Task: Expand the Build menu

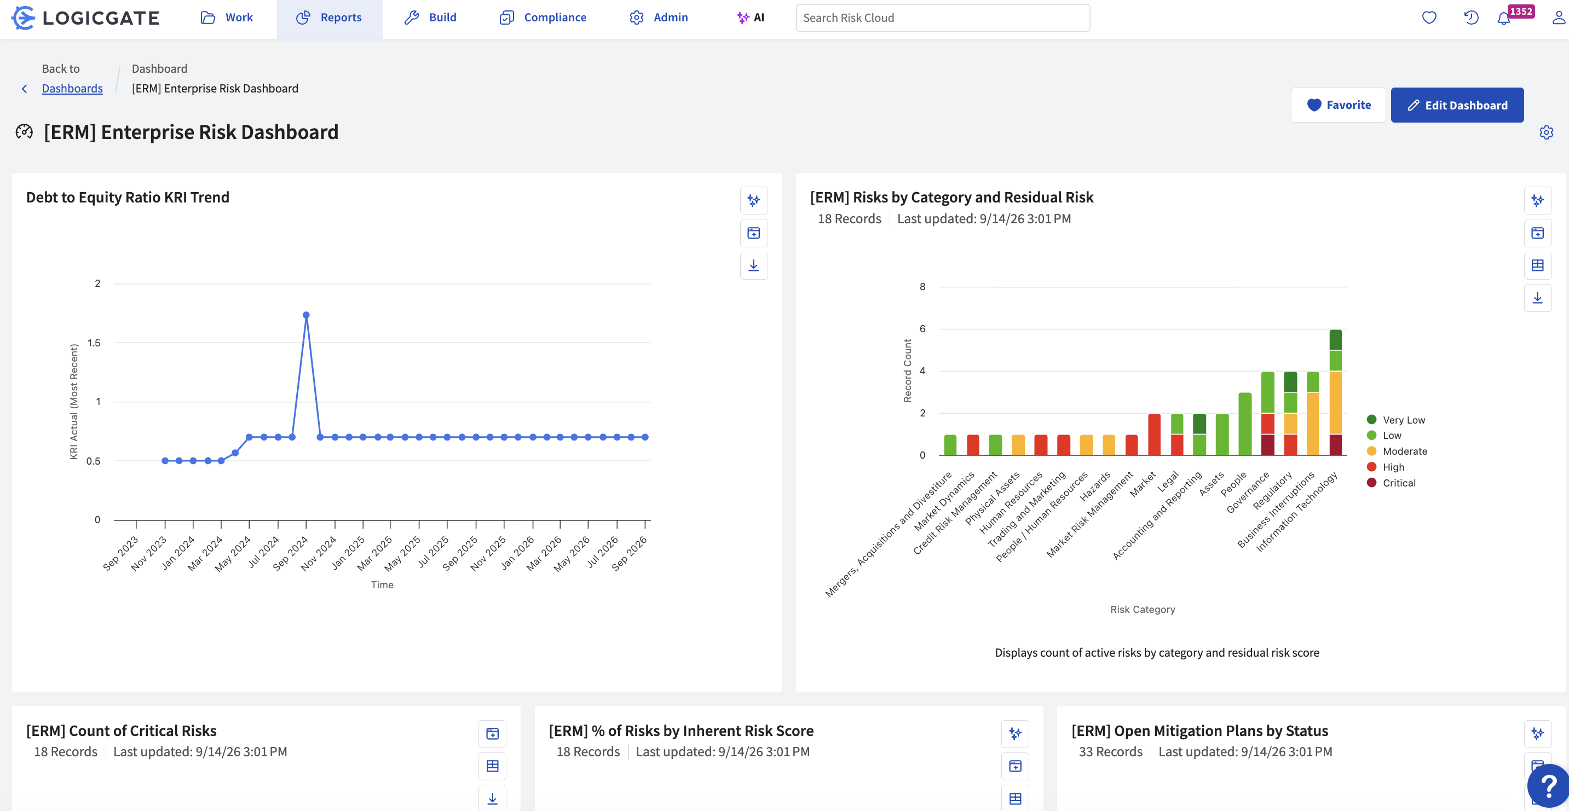Action: click(431, 18)
